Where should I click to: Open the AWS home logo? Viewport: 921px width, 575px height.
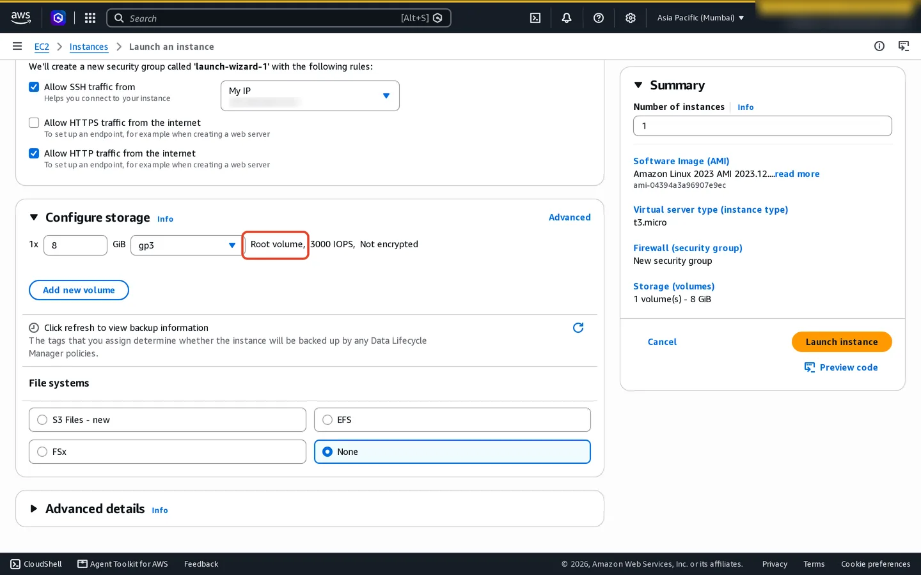[x=20, y=18]
